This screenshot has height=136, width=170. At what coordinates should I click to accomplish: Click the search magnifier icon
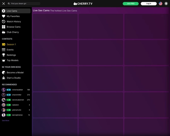tap(9, 3)
